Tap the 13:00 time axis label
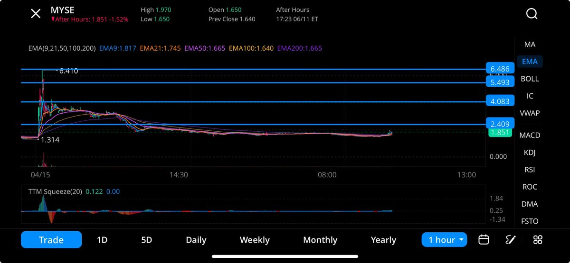Image resolution: width=570 pixels, height=263 pixels. (x=466, y=174)
